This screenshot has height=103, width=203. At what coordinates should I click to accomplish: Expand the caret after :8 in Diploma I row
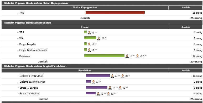point(129,76)
